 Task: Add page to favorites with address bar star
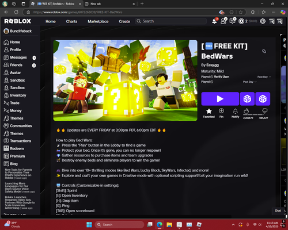(241, 12)
